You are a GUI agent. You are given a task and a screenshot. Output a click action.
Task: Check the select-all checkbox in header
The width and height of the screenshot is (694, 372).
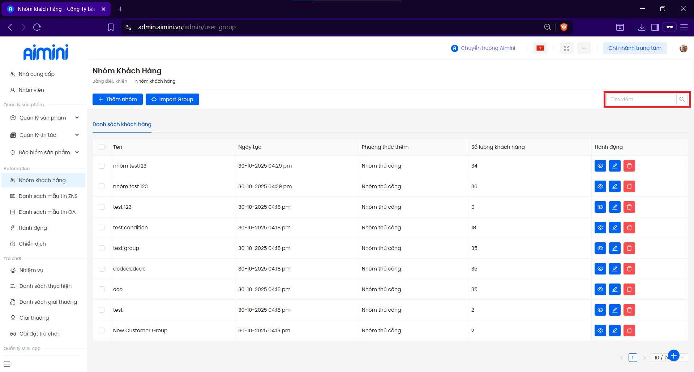pos(102,147)
